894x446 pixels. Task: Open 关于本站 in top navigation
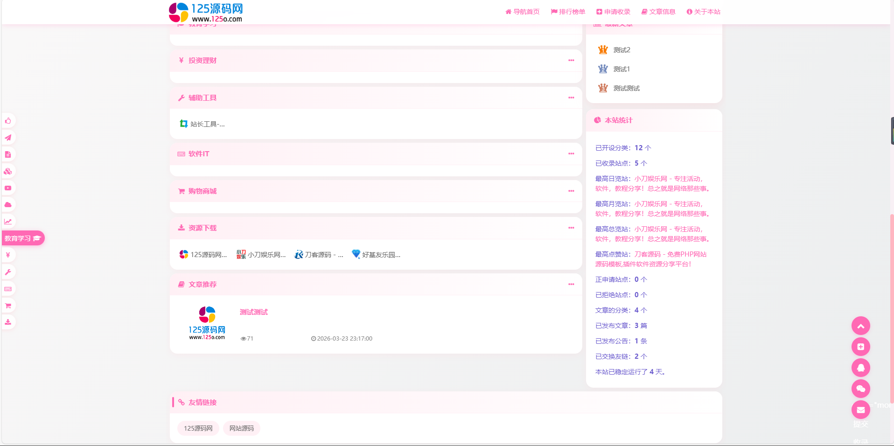[x=704, y=12]
